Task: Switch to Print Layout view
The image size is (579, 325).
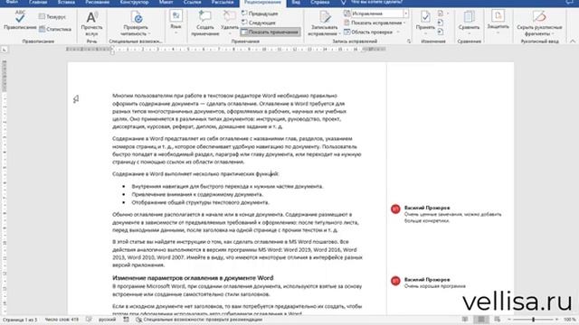Action: (x=481, y=319)
